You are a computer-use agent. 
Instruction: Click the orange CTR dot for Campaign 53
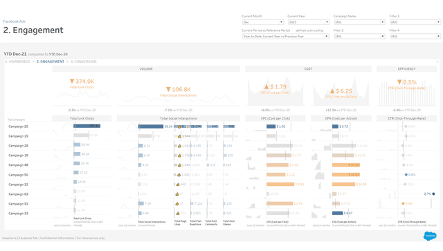tap(403, 203)
